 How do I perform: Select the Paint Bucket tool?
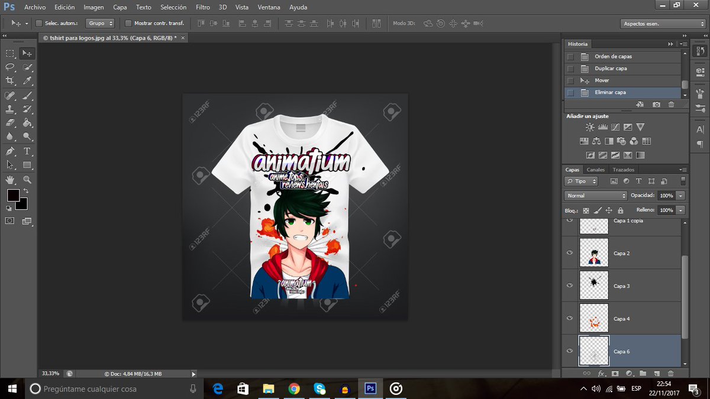click(x=27, y=122)
